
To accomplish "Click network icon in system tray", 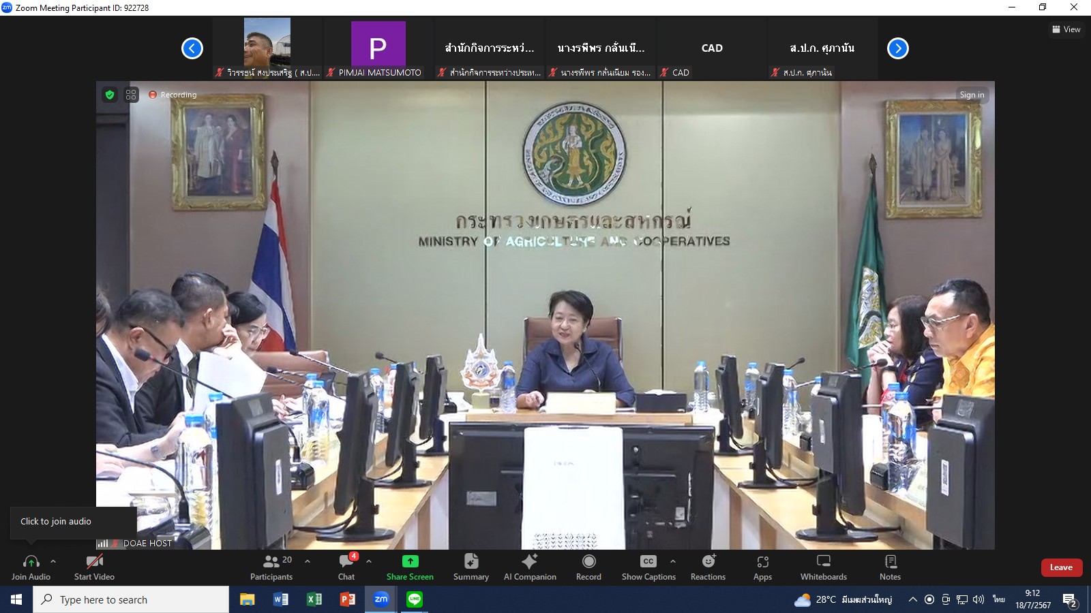I will point(962,599).
